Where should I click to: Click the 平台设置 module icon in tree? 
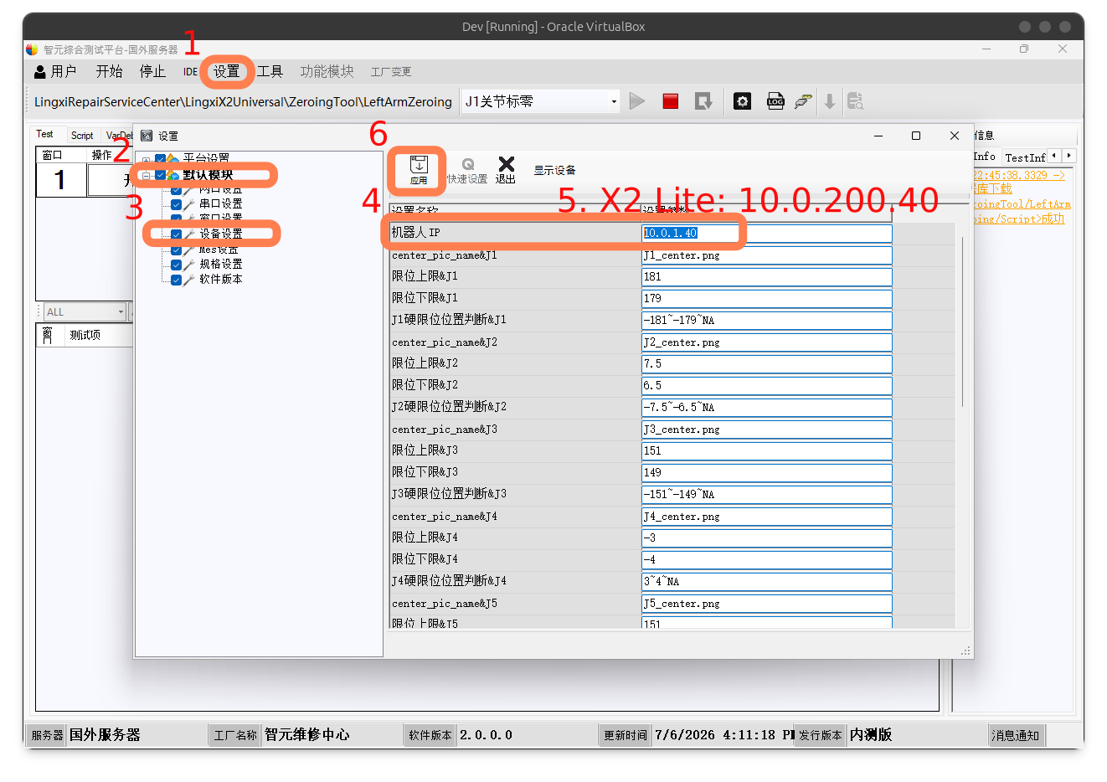tap(173, 158)
